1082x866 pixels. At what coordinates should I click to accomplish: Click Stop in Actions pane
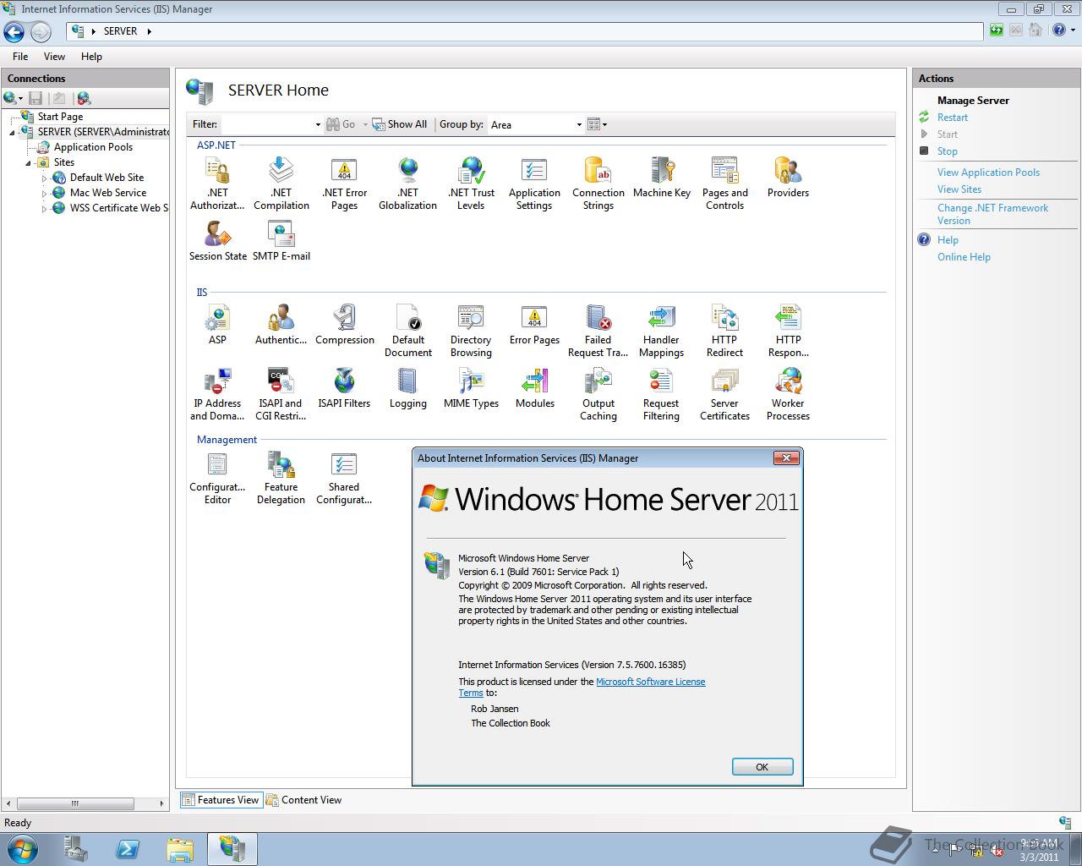[x=948, y=151]
